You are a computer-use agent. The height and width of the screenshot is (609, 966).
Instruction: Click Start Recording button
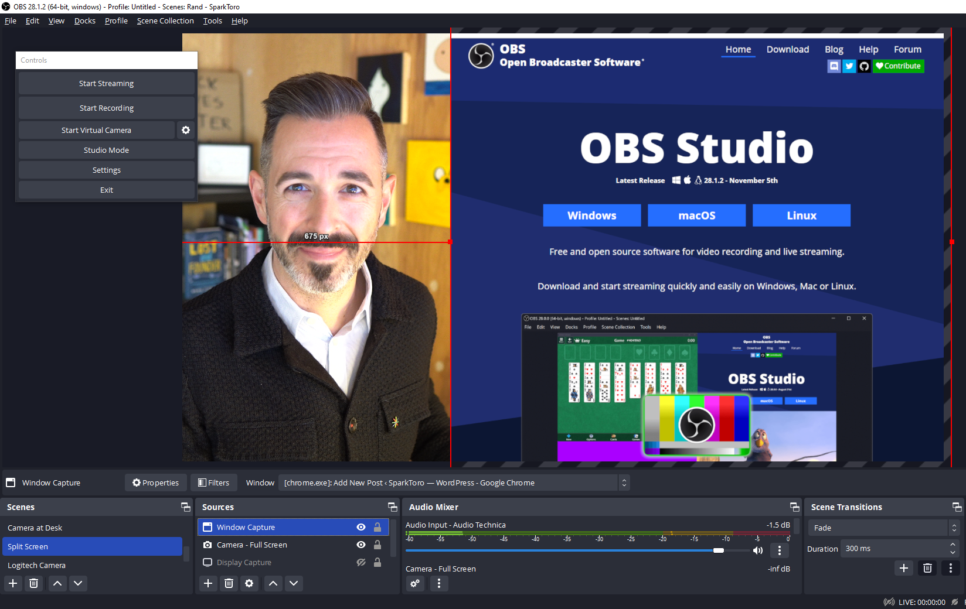[x=106, y=108]
